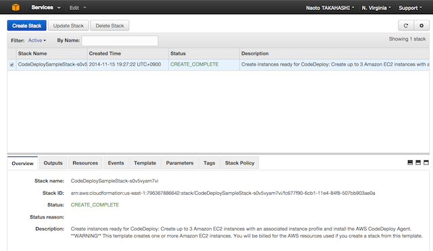Toggle checkbox for CodeDeploySampleStack row
This screenshot has width=433, height=251.
(12, 65)
